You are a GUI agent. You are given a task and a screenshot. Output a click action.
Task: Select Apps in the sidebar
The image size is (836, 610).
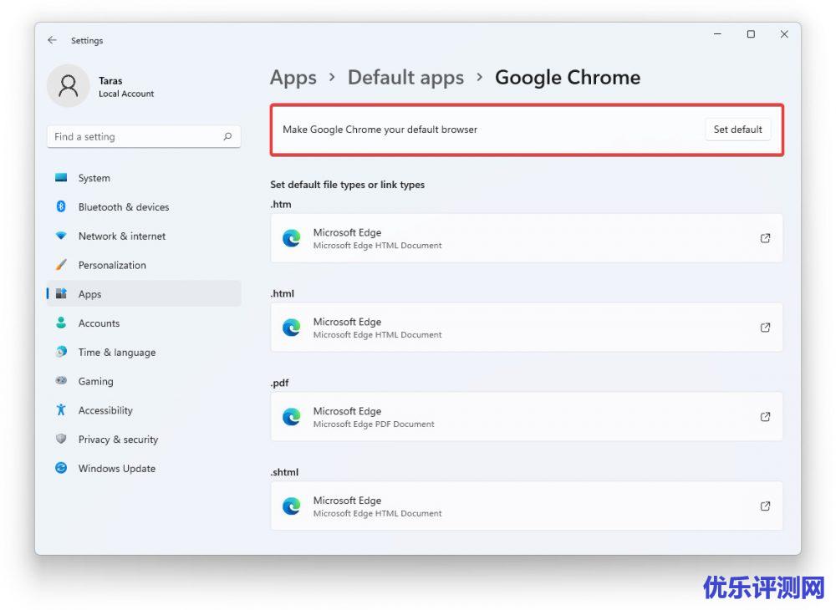pyautogui.click(x=144, y=294)
